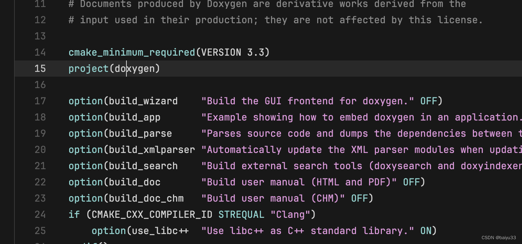Click the 'build_parse' option name
This screenshot has height=244, width=522.
tap(140, 133)
